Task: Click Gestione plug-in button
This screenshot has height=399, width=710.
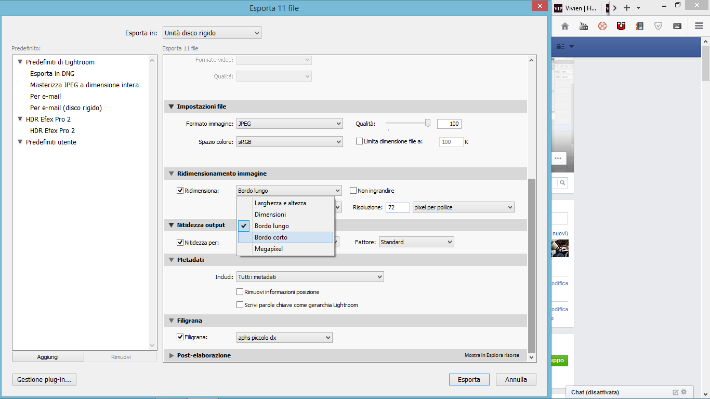Action: point(44,379)
